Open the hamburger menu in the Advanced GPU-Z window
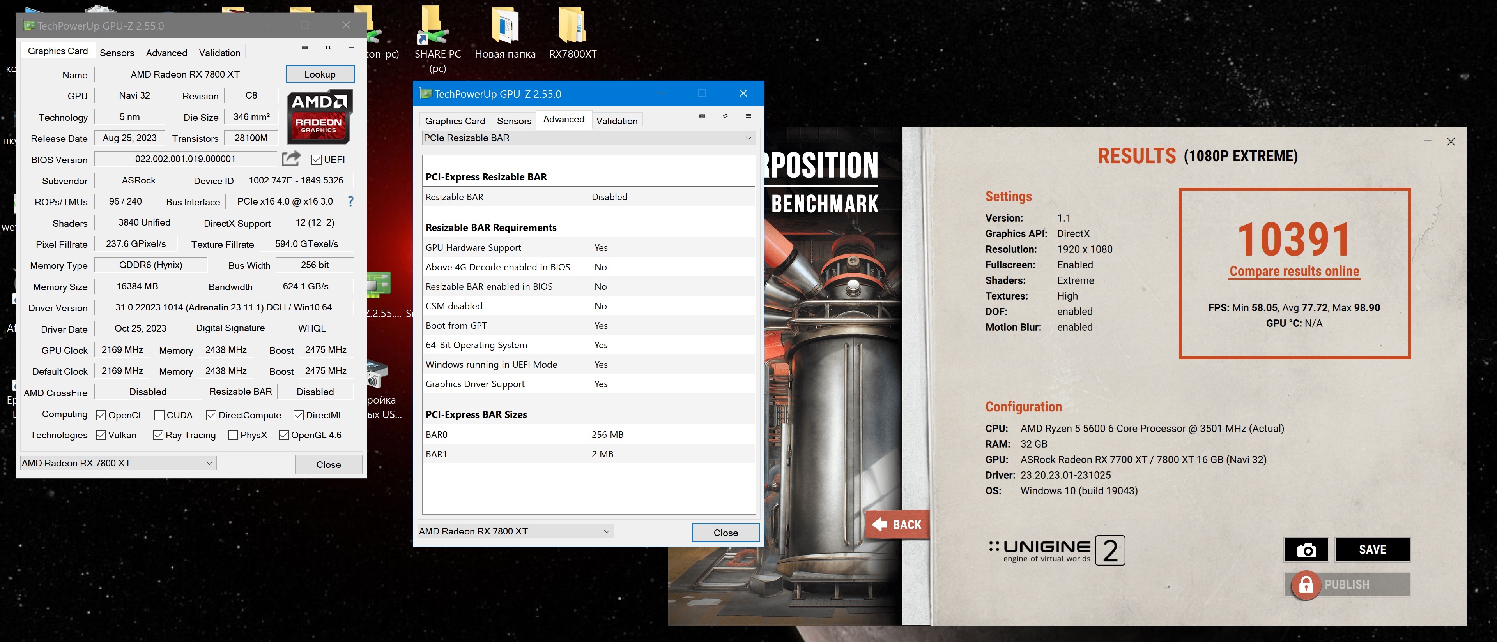The height and width of the screenshot is (642, 1497). pos(748,116)
